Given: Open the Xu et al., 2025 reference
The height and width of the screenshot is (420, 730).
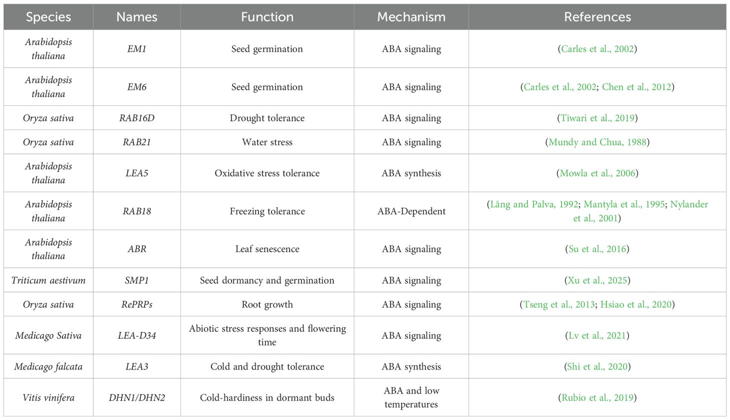Looking at the screenshot, I should pos(597,281).
